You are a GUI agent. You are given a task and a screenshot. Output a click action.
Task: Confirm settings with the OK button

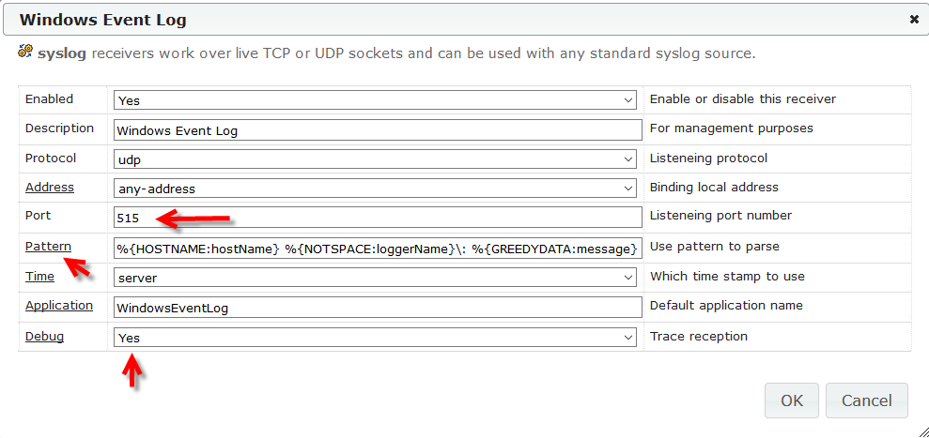[x=792, y=400]
